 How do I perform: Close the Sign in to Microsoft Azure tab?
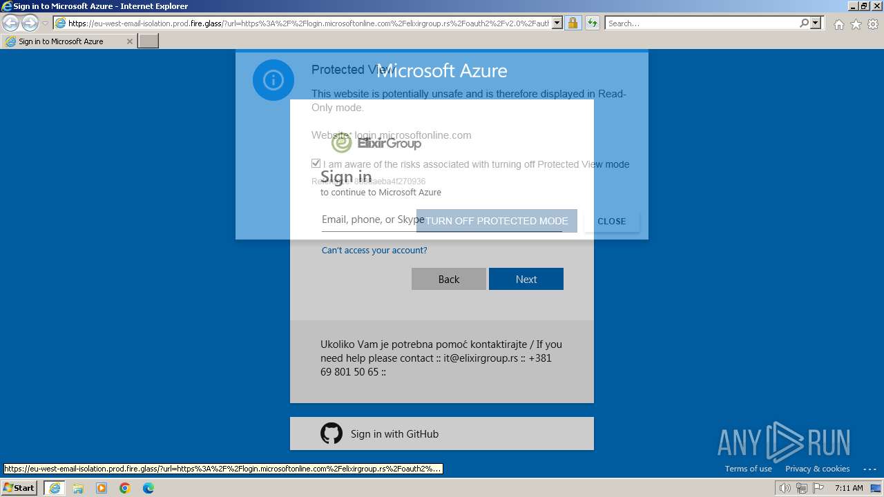pos(130,41)
